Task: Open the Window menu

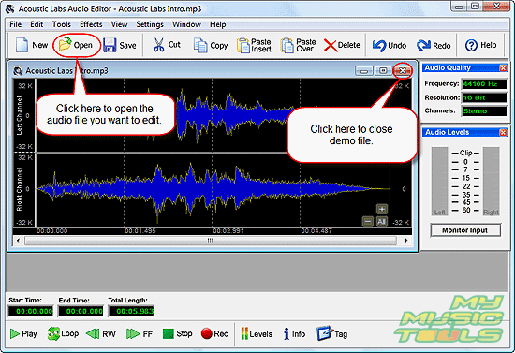Action: tap(186, 24)
